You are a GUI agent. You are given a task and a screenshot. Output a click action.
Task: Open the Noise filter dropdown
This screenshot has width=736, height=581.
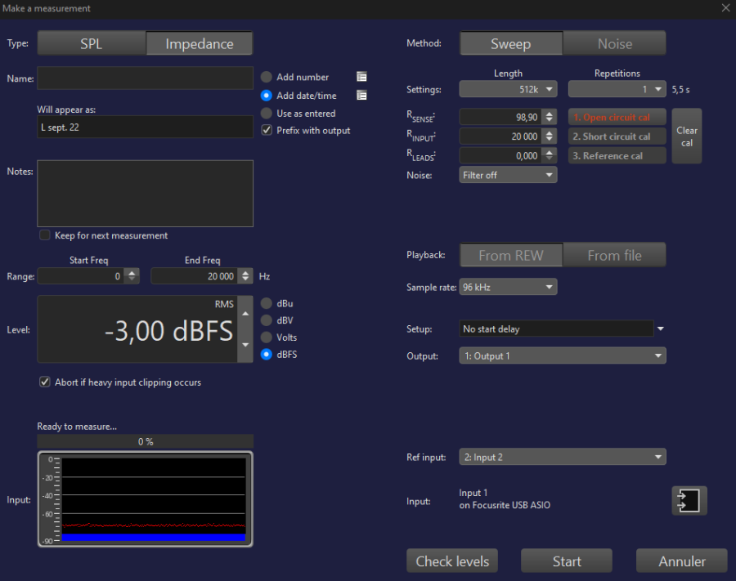(x=508, y=175)
